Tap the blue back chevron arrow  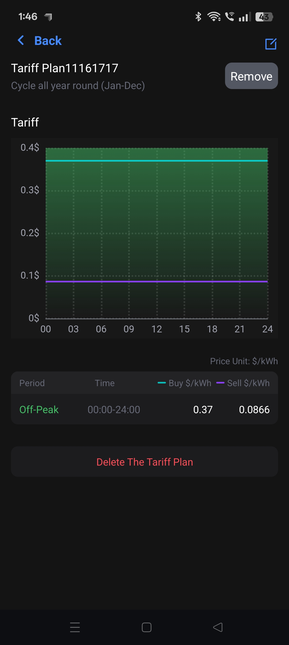[x=21, y=41]
